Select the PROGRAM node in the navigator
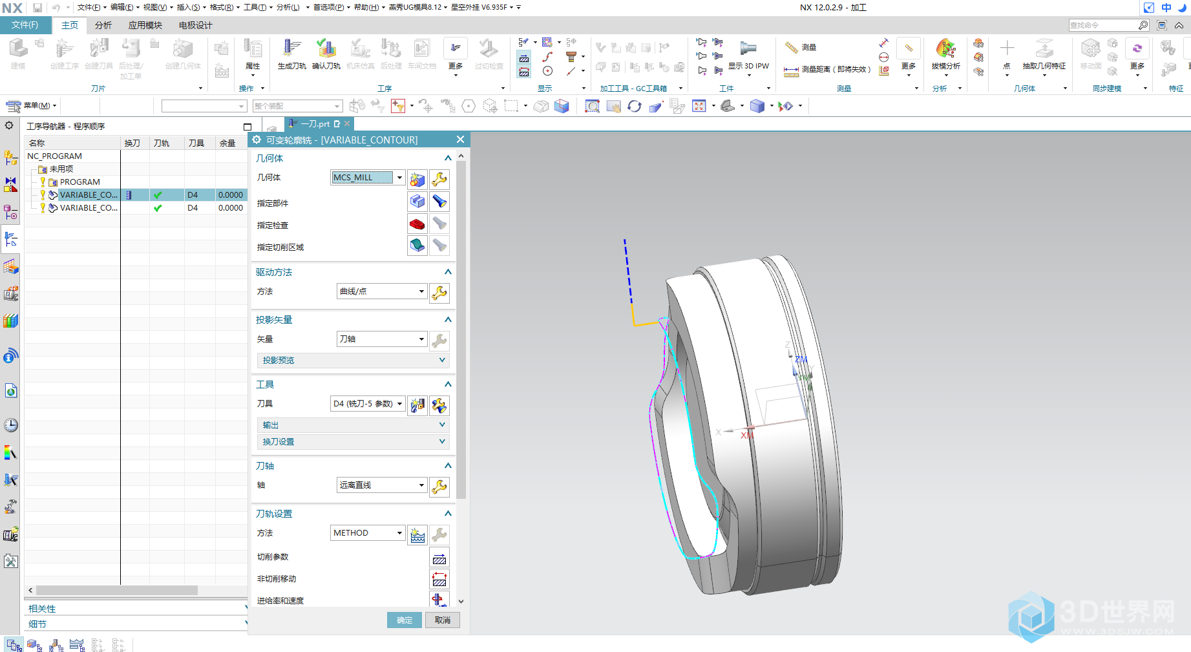Image resolution: width=1191 pixels, height=652 pixels. pyautogui.click(x=79, y=182)
